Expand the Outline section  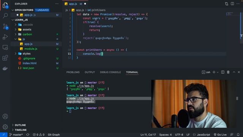click(13, 125)
